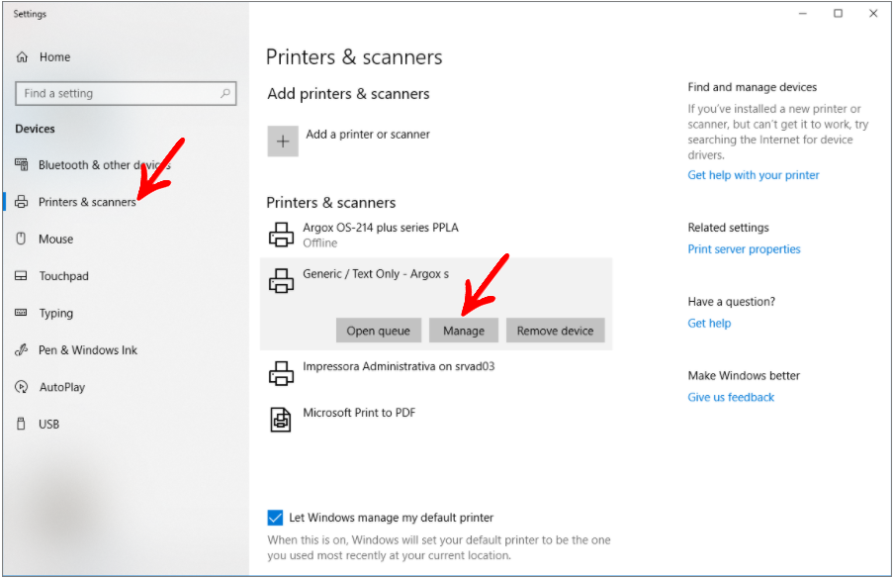893x579 pixels.
Task: Click Add a printer or scanner label
Action: click(368, 135)
